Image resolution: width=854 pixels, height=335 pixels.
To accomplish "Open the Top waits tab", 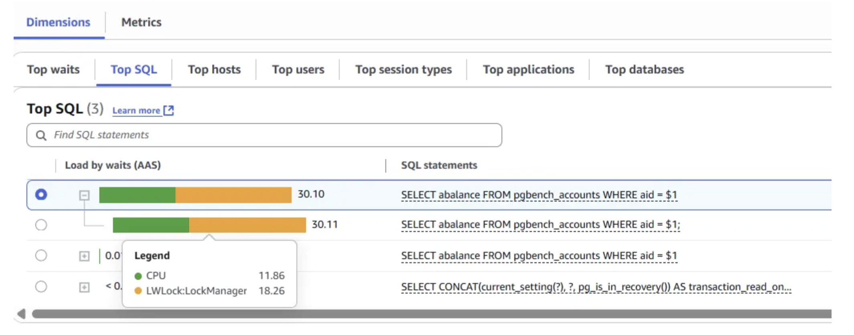I will pyautogui.click(x=53, y=70).
